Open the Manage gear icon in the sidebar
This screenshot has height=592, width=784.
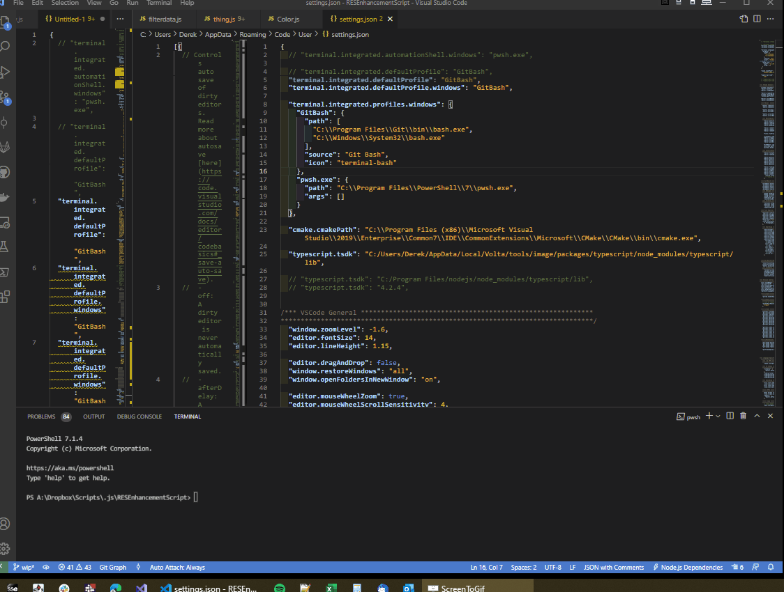(x=7, y=548)
